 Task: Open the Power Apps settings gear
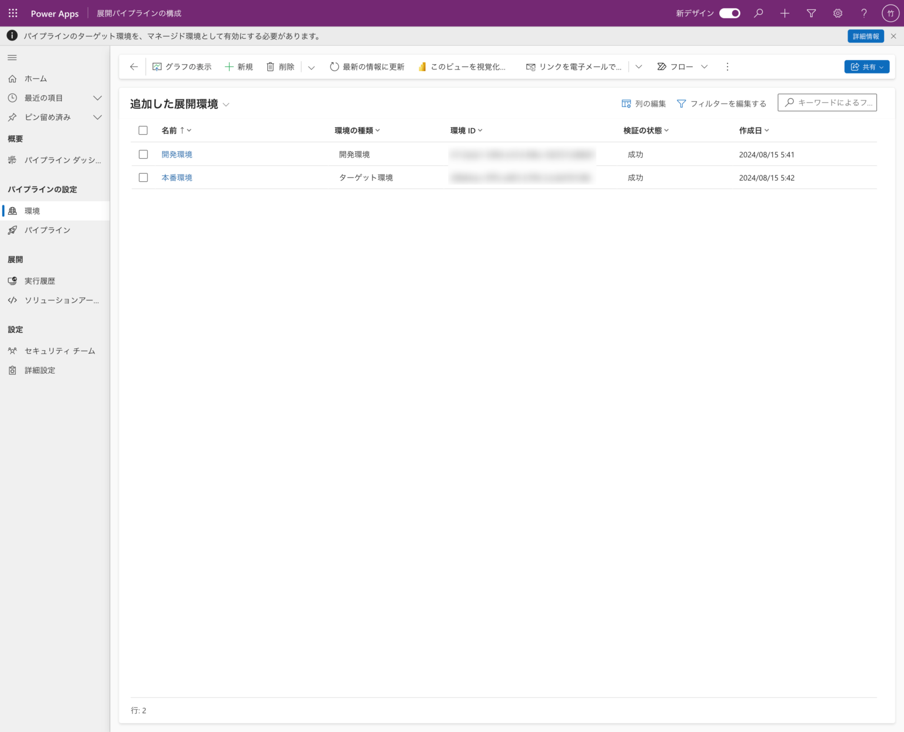click(837, 13)
